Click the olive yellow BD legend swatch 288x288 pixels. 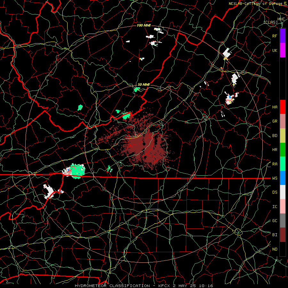pyautogui.click(x=283, y=135)
